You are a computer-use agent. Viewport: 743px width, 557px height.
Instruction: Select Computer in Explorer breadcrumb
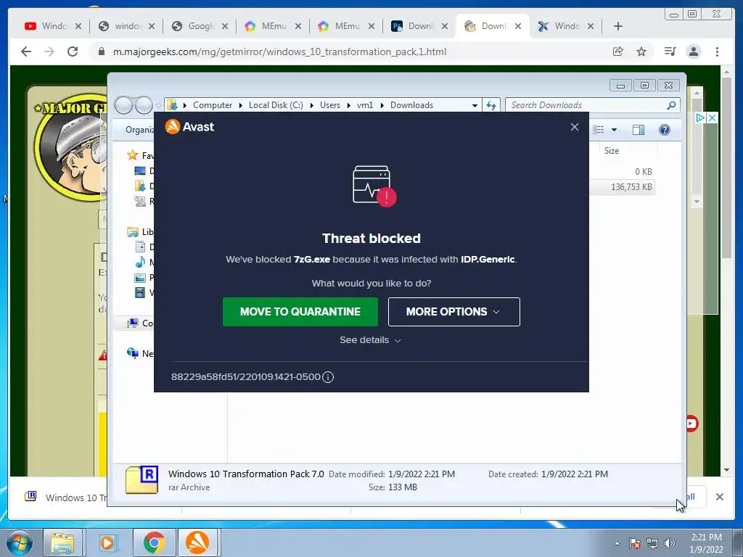(213, 105)
